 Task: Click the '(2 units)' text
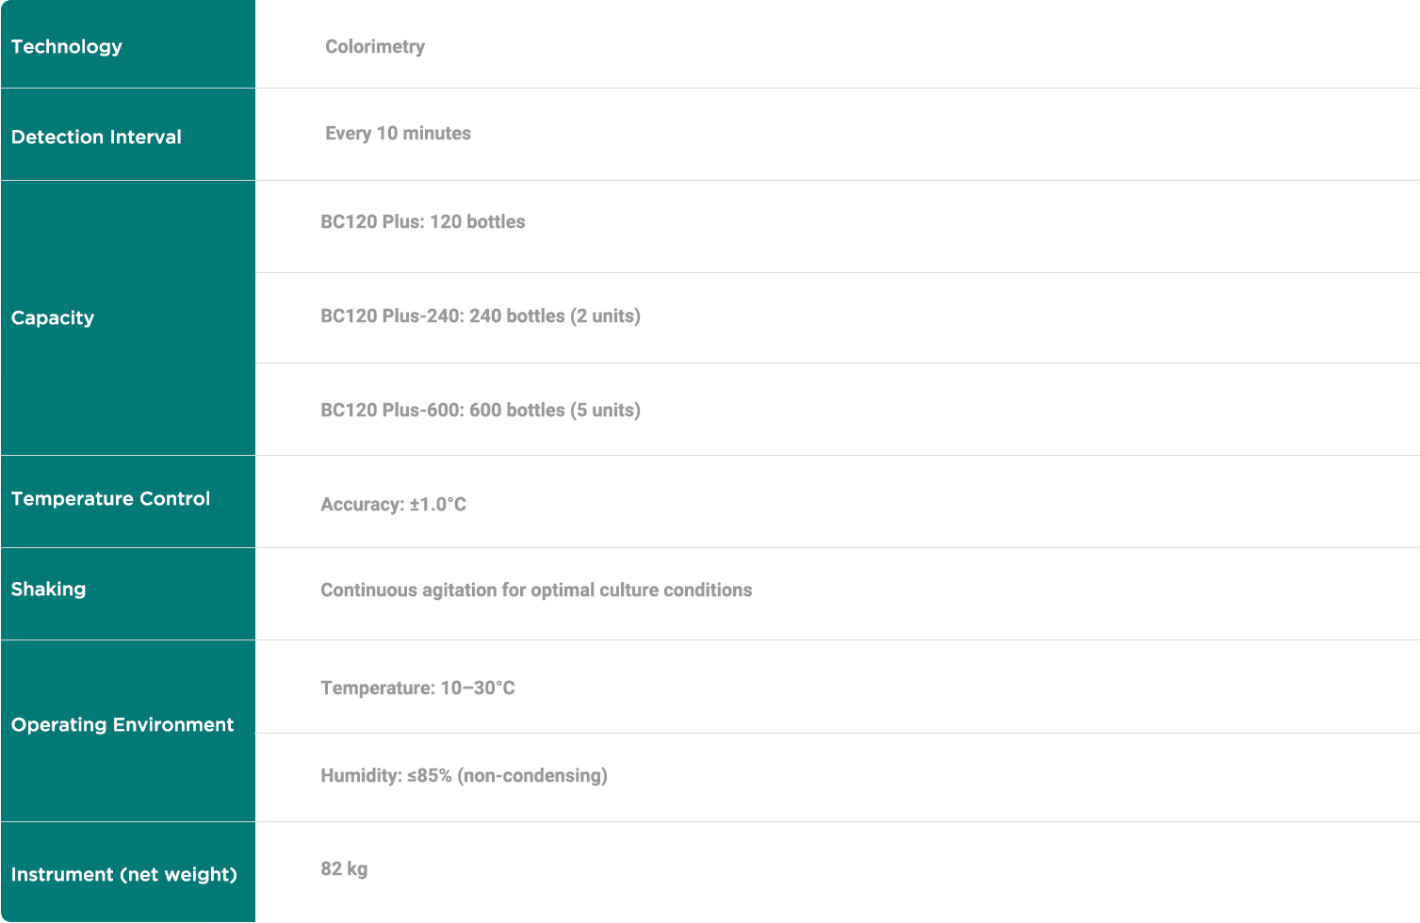click(605, 316)
